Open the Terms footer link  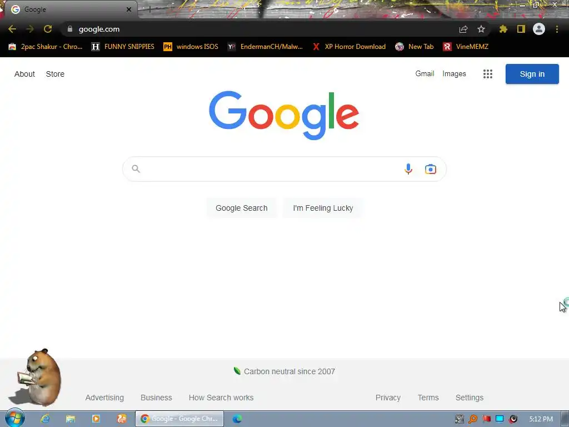coord(428,398)
